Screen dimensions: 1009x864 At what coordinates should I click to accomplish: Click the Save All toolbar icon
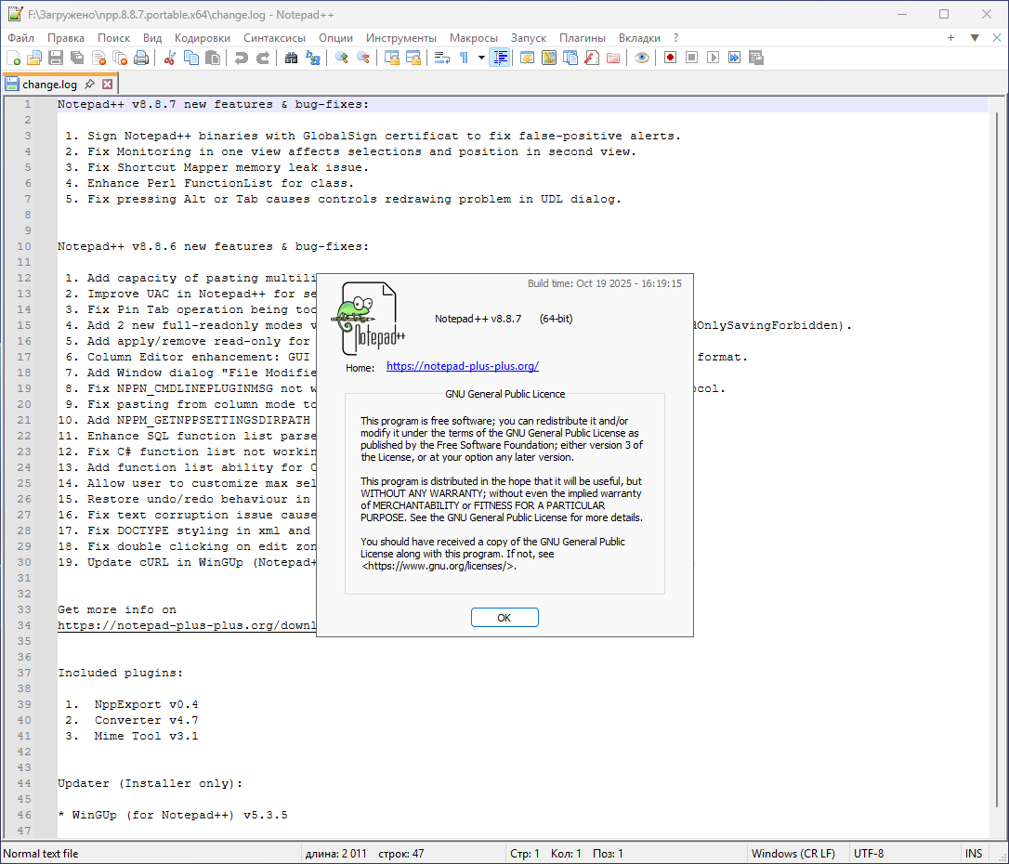pyautogui.click(x=77, y=58)
